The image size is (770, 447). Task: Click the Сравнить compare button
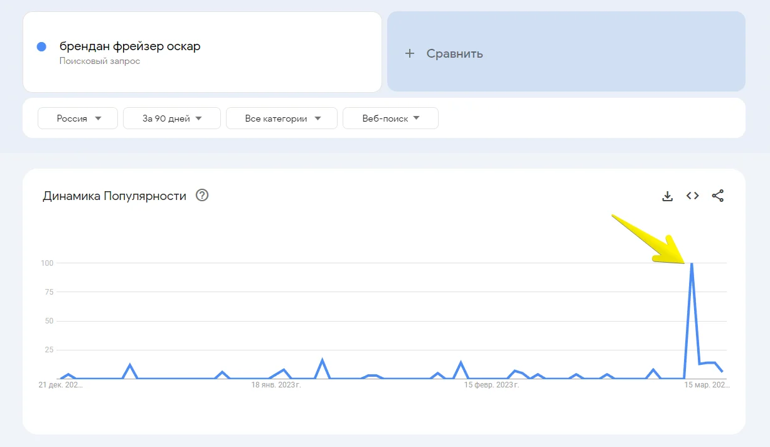coord(454,53)
